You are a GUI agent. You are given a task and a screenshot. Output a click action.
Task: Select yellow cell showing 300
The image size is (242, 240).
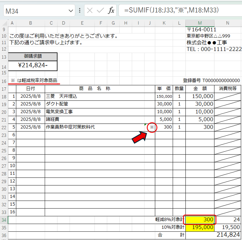(x=200, y=220)
